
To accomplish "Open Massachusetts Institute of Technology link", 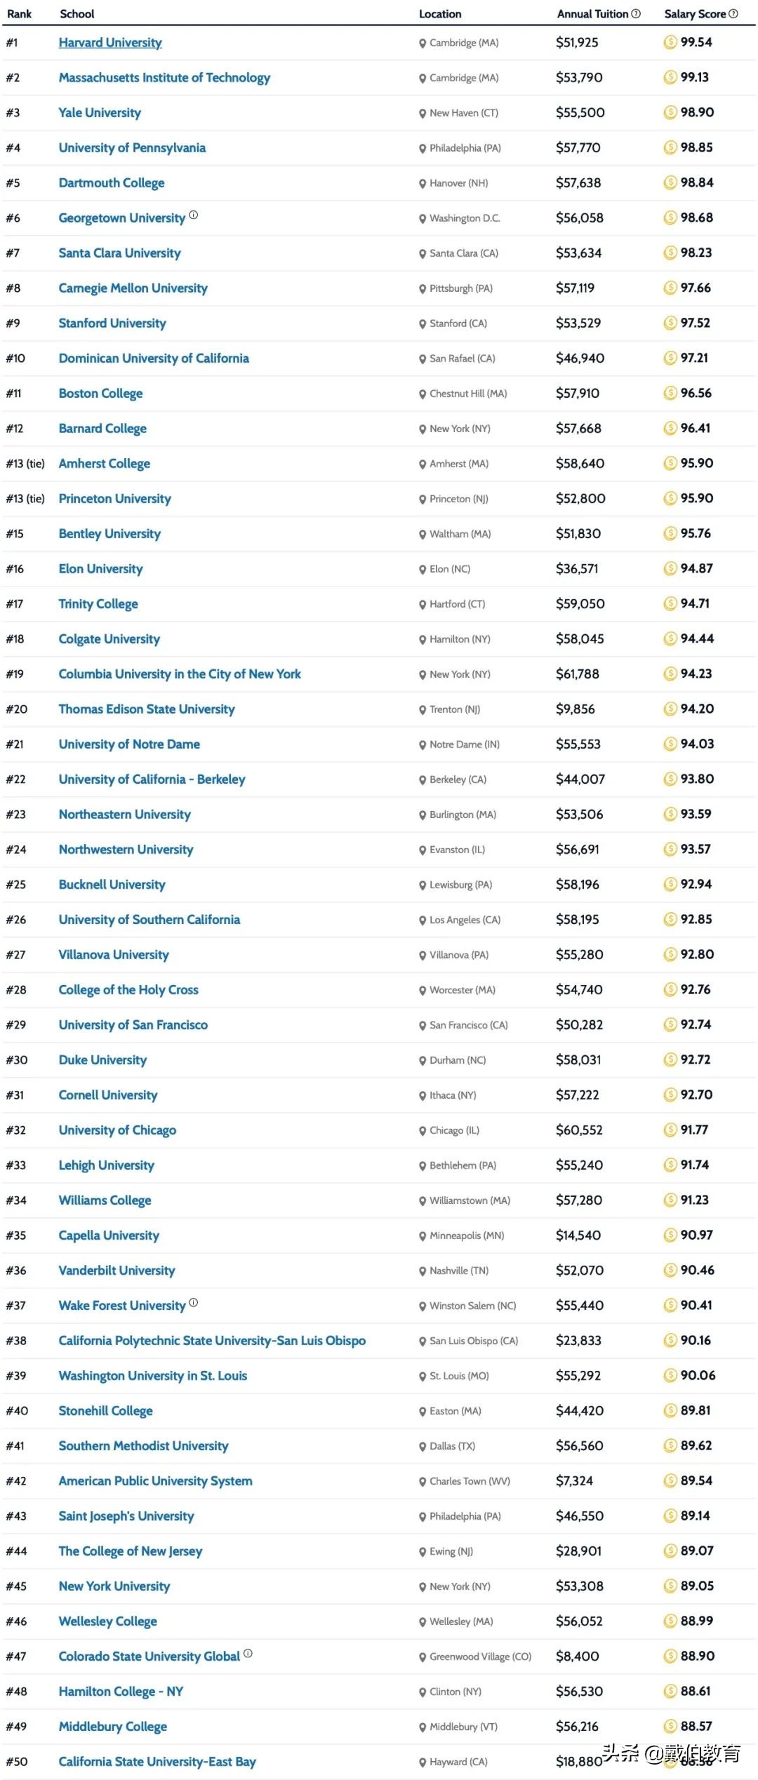I will [x=164, y=78].
